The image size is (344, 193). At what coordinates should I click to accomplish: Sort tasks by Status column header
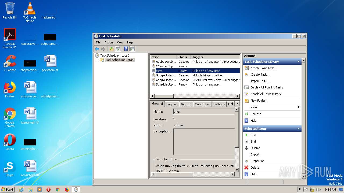click(x=184, y=57)
